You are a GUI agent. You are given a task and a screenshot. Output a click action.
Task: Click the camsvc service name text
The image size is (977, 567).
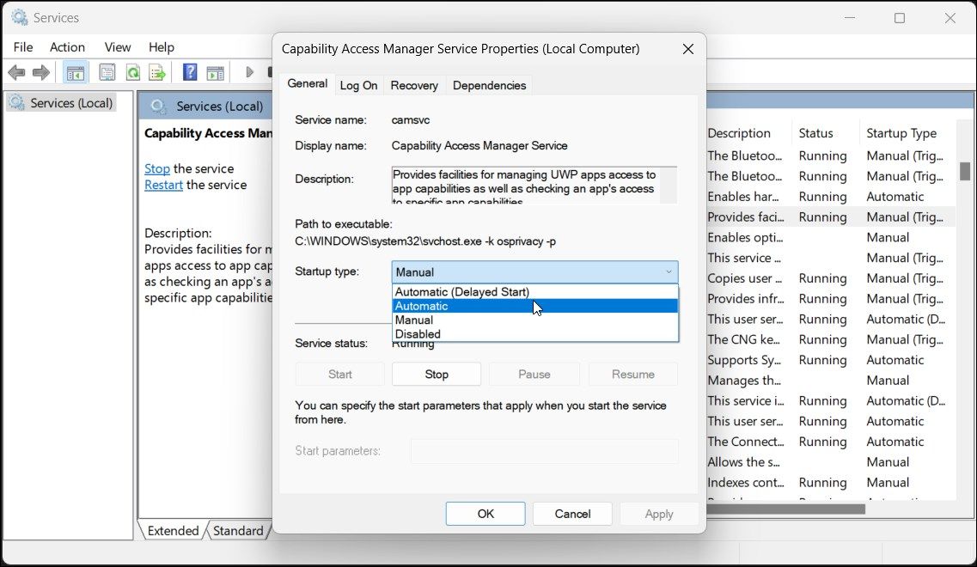pyautogui.click(x=411, y=119)
